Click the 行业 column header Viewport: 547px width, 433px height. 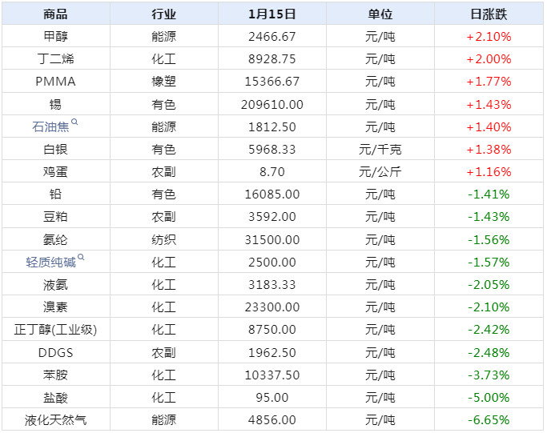163,14
